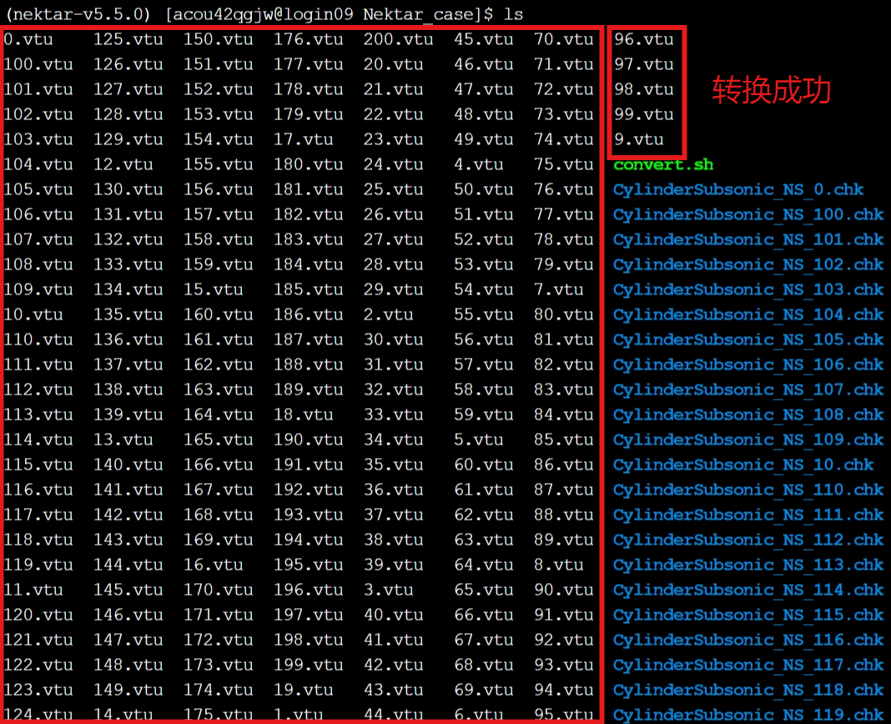Click the CylinderSubsonic_NS_0.chk file entry

click(x=738, y=189)
